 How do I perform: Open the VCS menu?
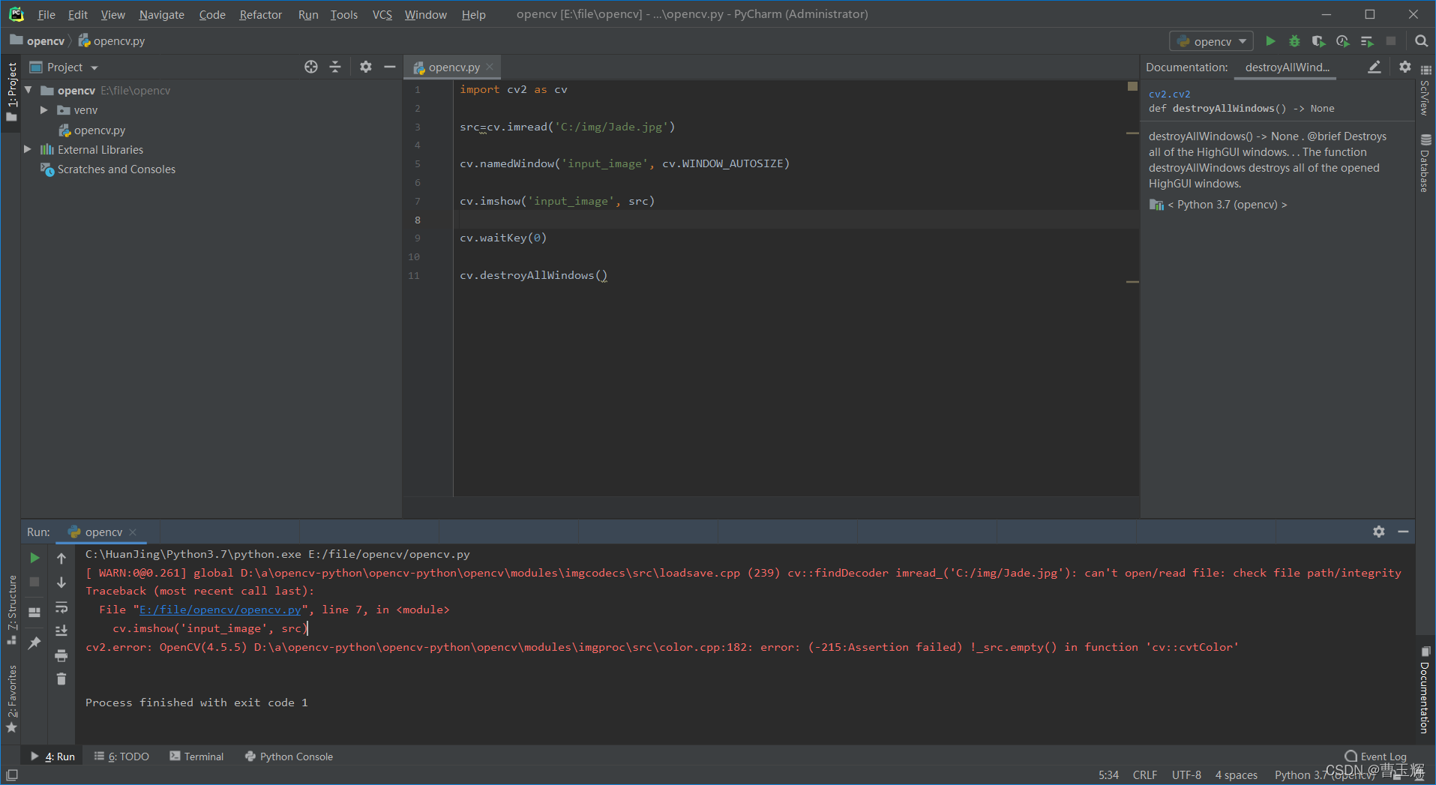[382, 14]
